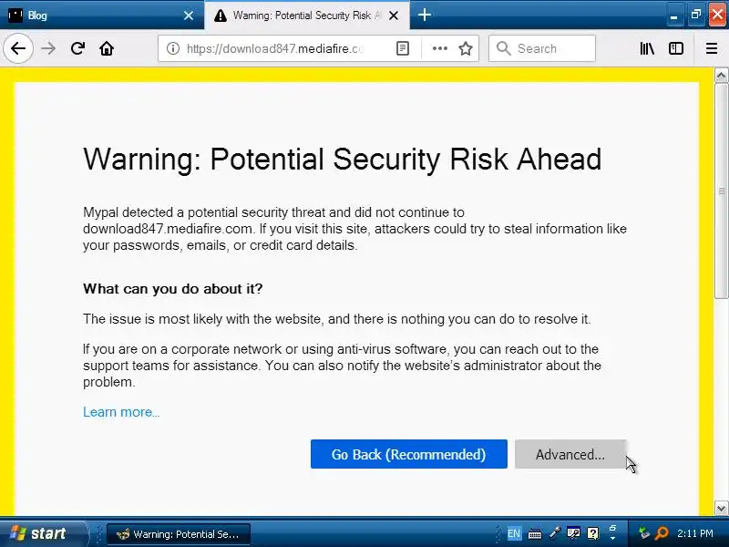Open the home page icon
729x547 pixels.
click(107, 48)
